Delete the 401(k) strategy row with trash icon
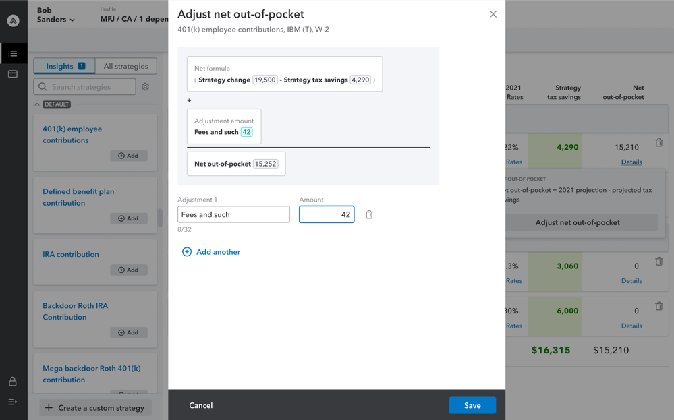The height and width of the screenshot is (420, 674). point(658,143)
